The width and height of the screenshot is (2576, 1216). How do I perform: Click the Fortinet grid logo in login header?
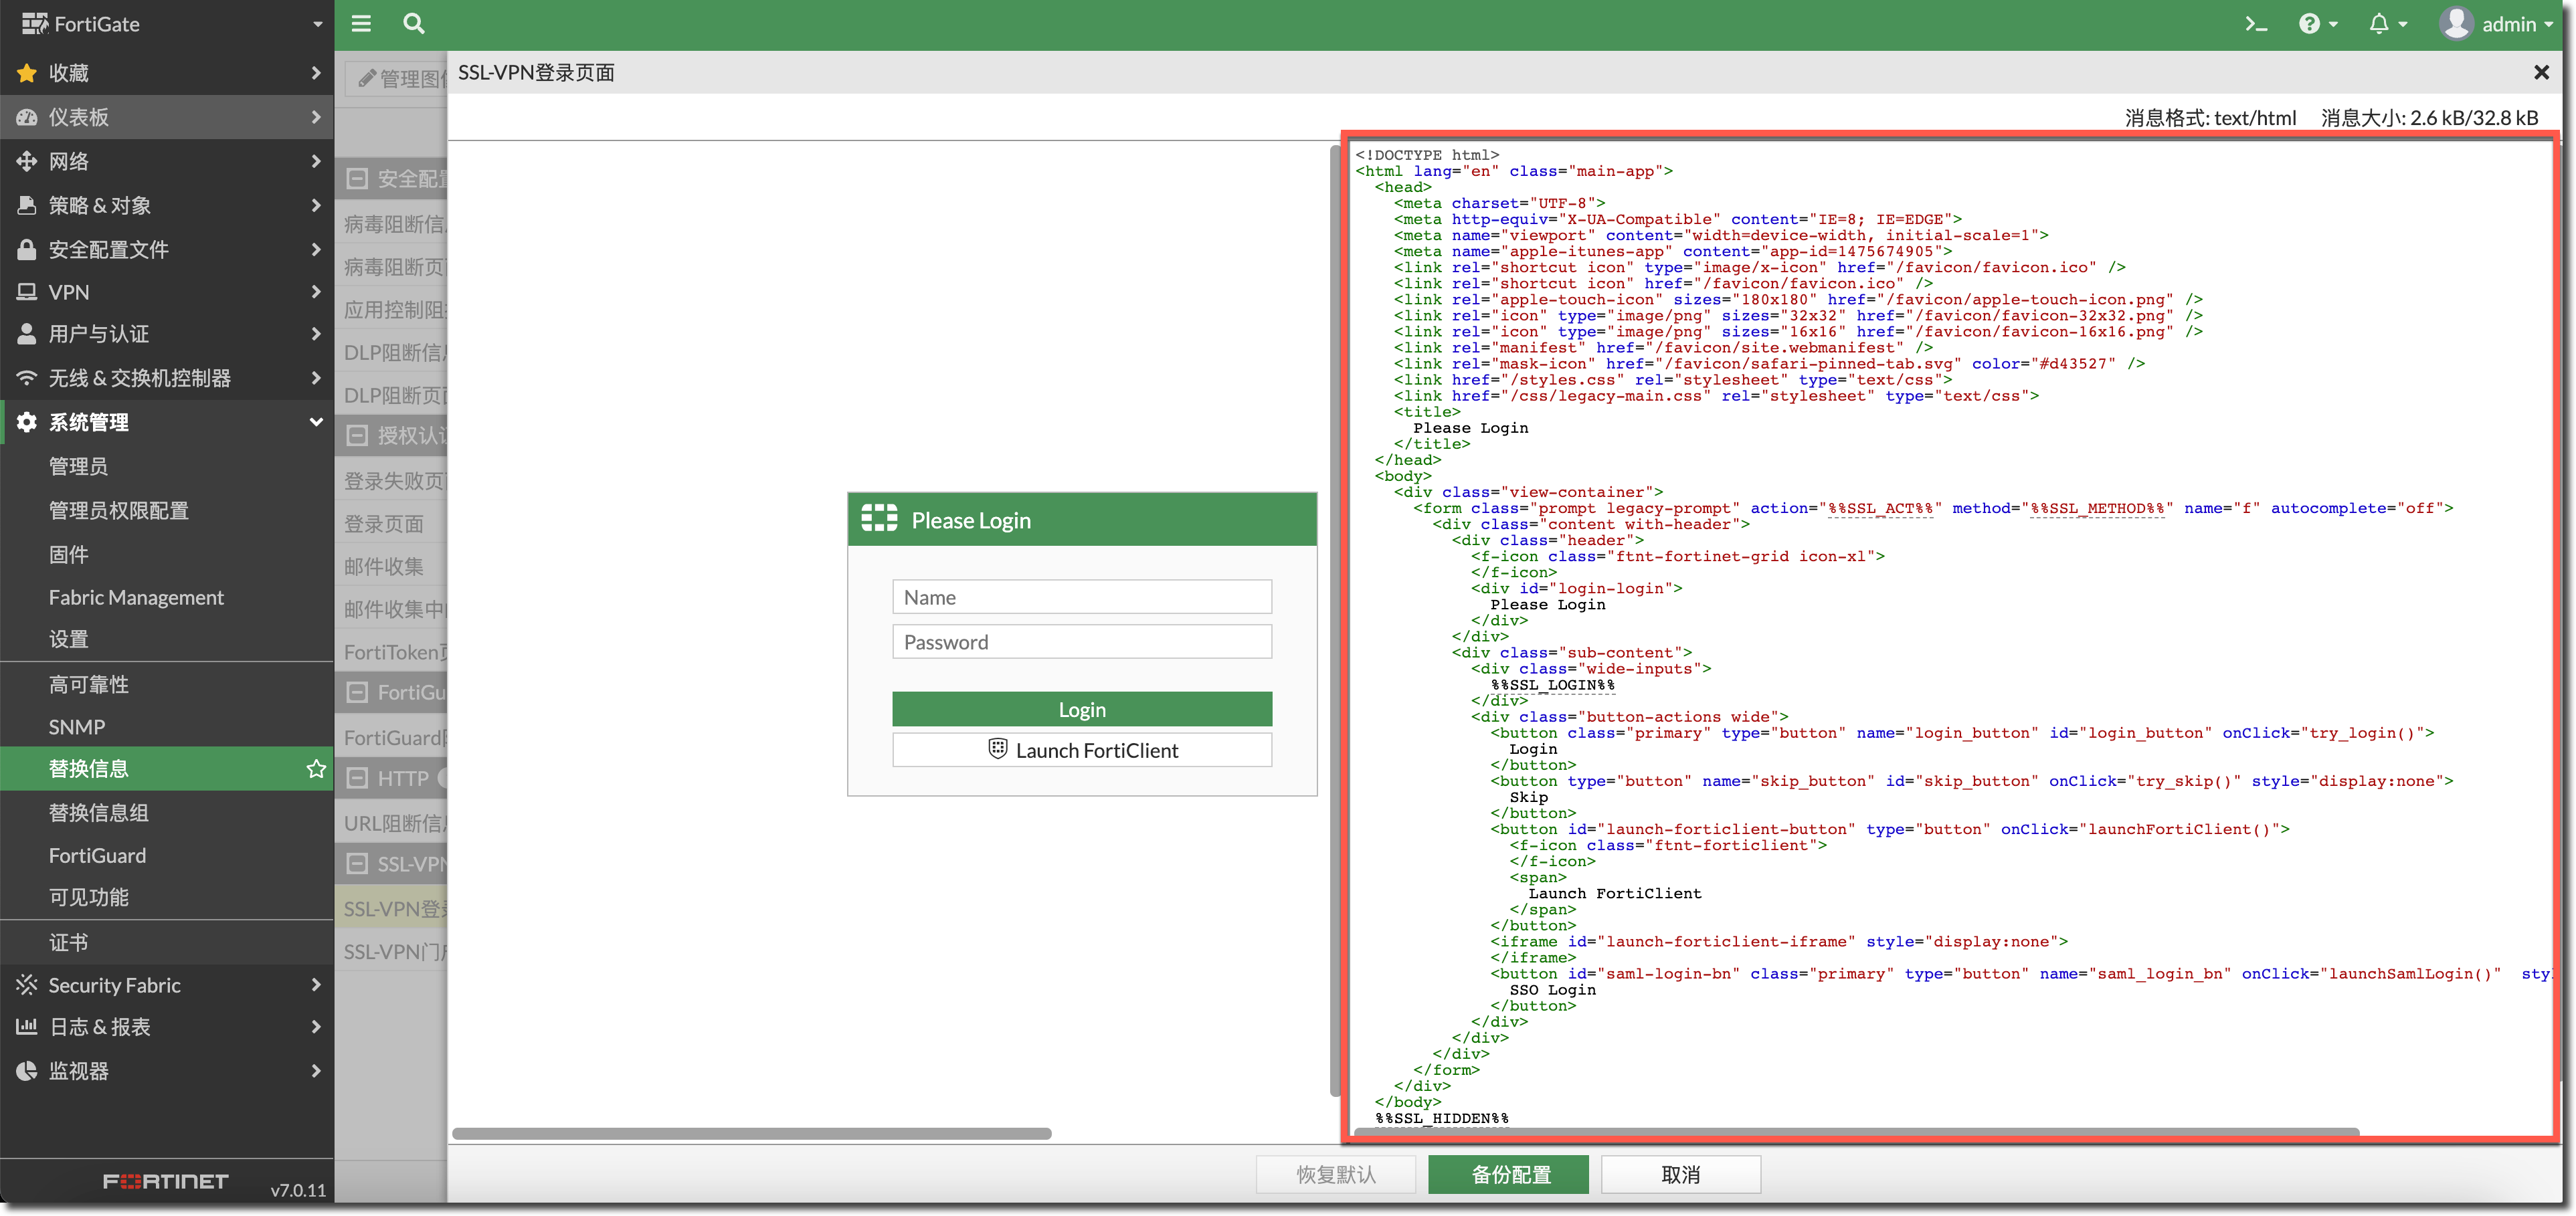[879, 518]
